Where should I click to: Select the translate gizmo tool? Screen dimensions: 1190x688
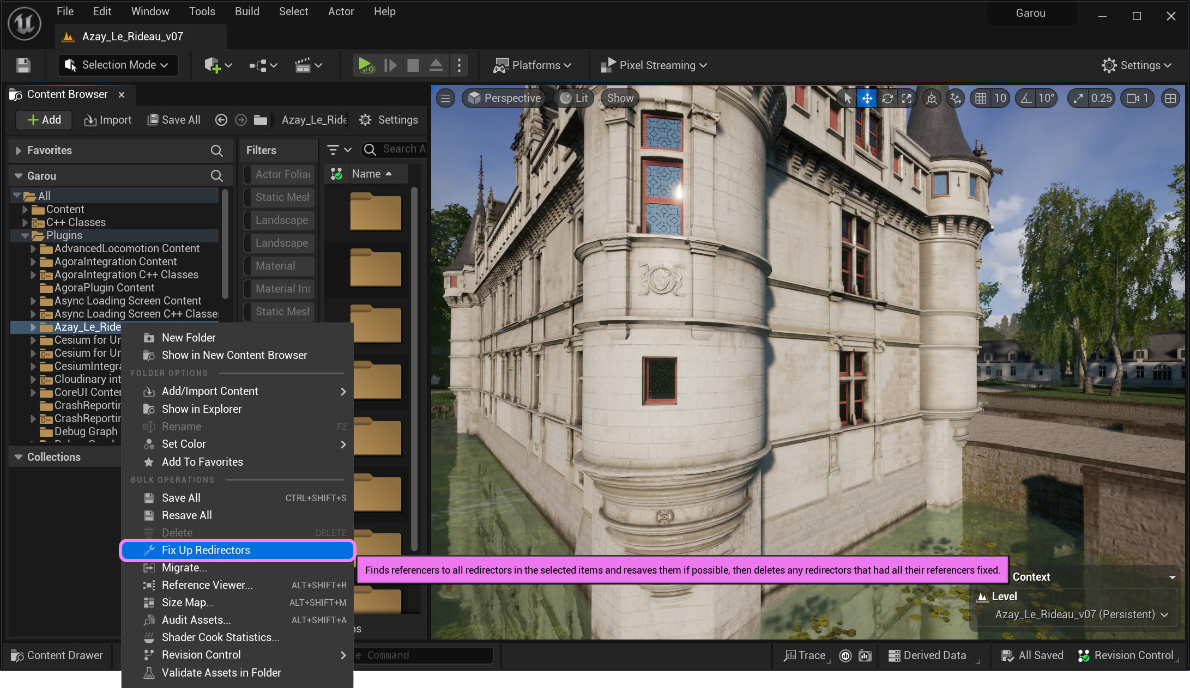[x=867, y=98]
